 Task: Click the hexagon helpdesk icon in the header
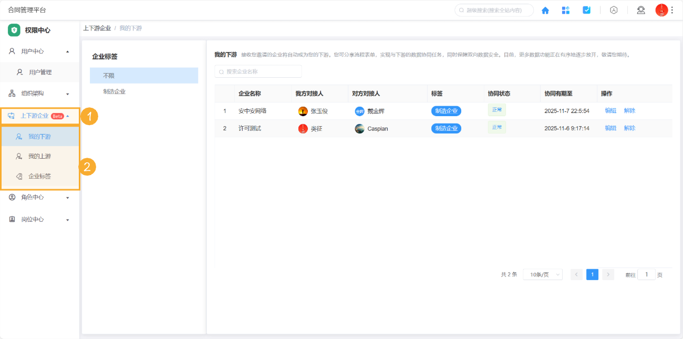(613, 9)
